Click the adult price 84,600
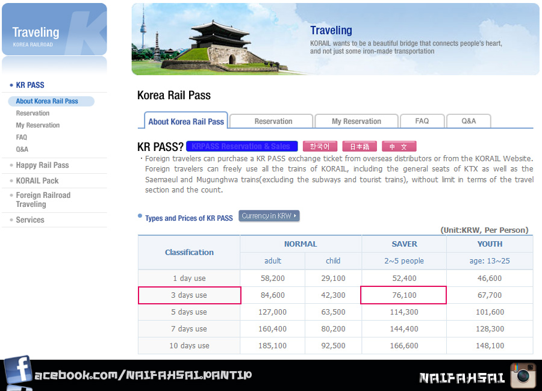Screen dimensions: 542x391 [x=272, y=295]
